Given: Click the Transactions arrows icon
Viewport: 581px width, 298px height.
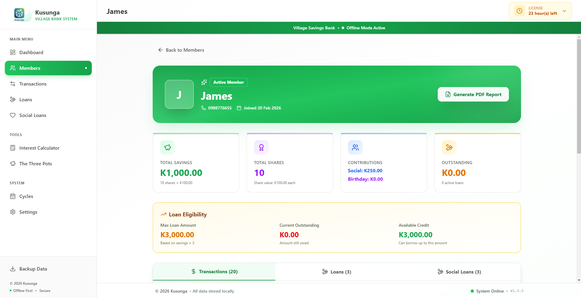Looking at the screenshot, I should 13,84.
